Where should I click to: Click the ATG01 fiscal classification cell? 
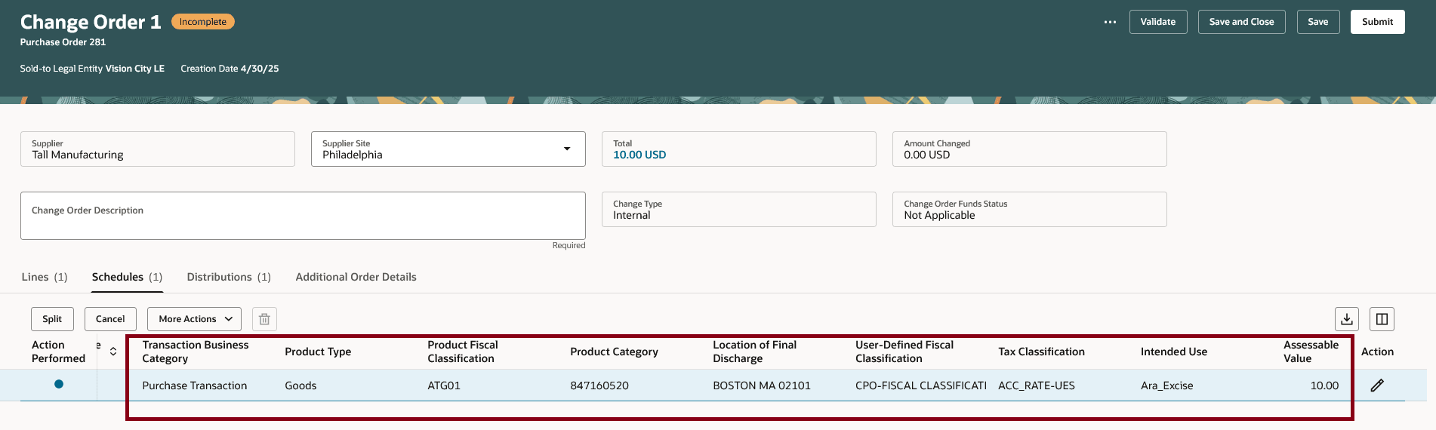(x=444, y=385)
